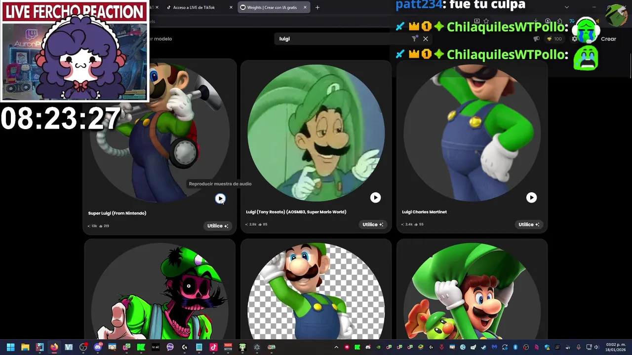Open Firefox from the taskbar
This screenshot has height=355, width=632.
[54, 347]
